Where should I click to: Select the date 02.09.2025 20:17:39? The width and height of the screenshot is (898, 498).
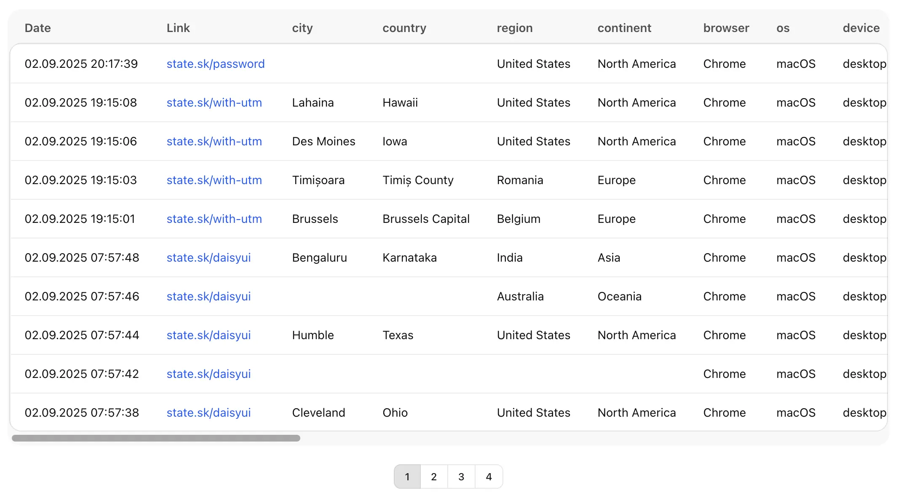[x=81, y=64]
